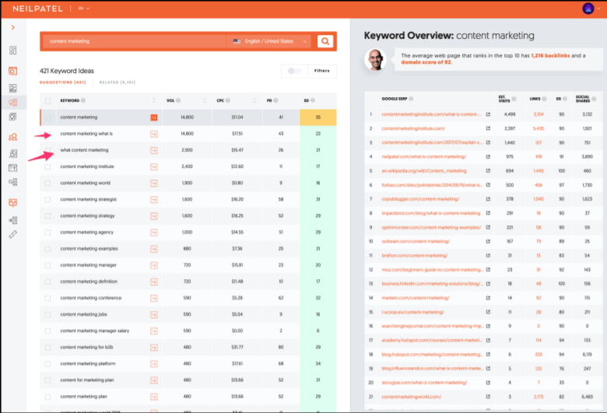Open the English / United States language dropdown
This screenshot has height=413, width=607.
269,41
